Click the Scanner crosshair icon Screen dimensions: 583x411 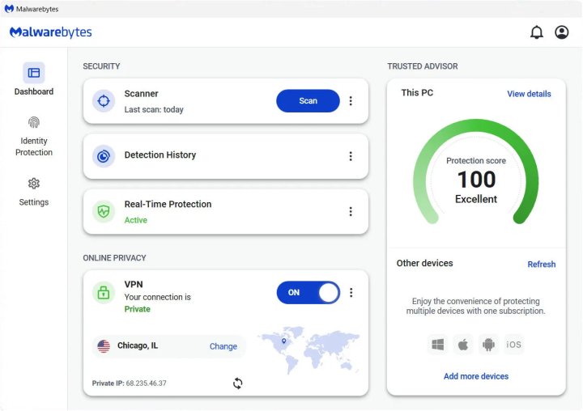click(104, 101)
